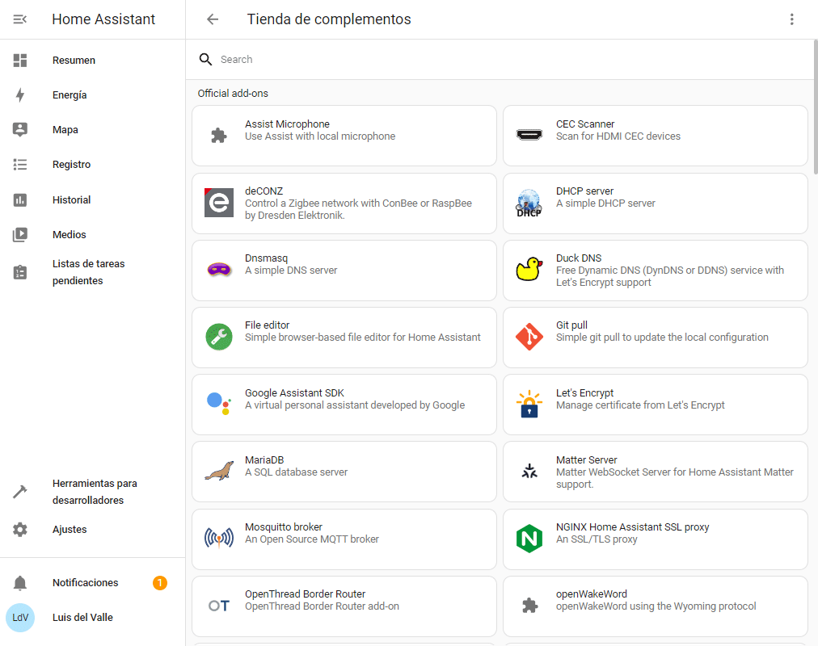Click the OpenThread Border Router icon
Viewport: 818px width, 646px height.
coord(219,606)
